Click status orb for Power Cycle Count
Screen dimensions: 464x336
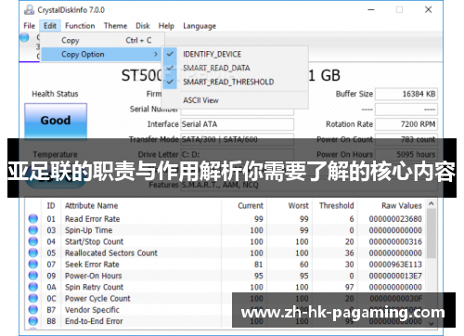33,298
